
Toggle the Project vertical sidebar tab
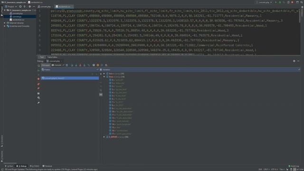2,11
